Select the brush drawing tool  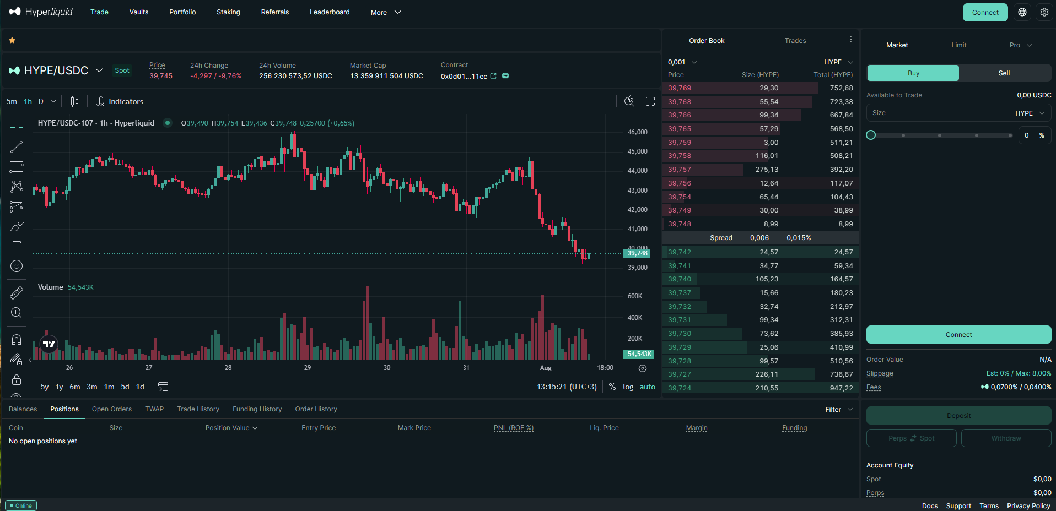point(17,226)
